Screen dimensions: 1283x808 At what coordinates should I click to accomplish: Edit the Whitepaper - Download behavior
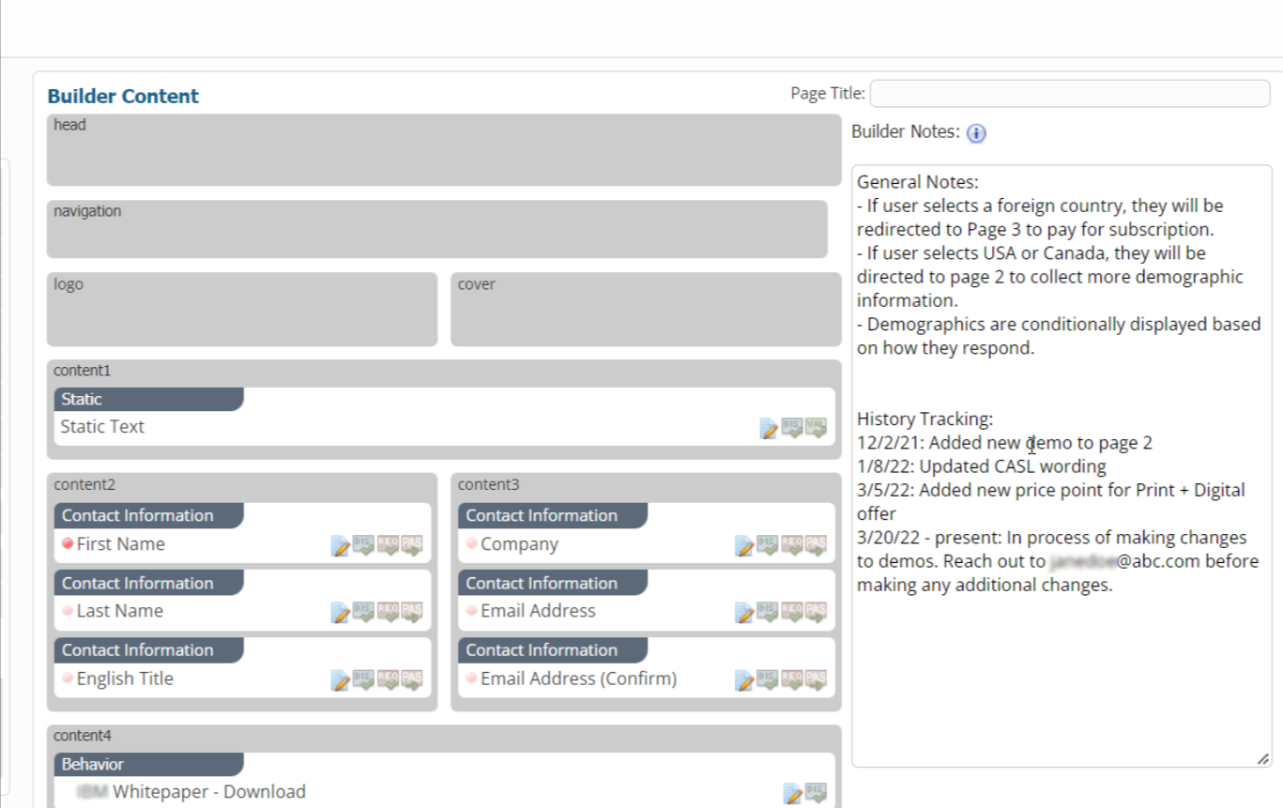pos(793,794)
